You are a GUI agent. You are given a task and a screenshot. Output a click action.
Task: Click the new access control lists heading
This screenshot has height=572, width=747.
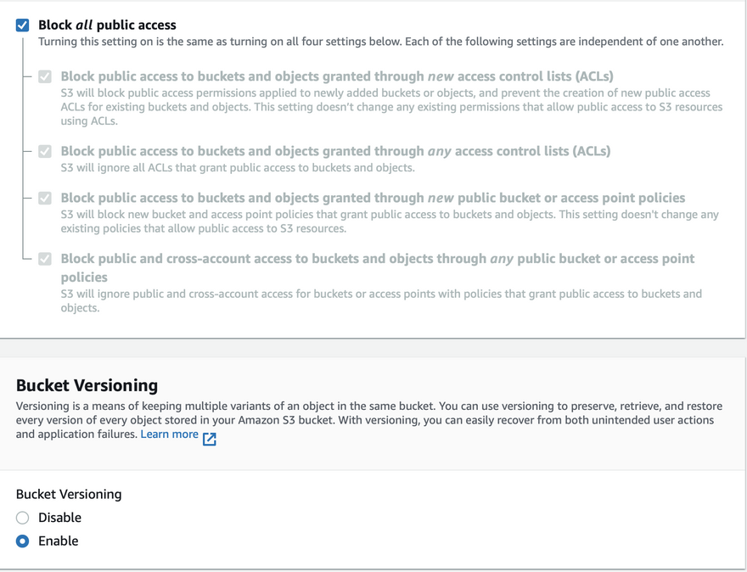(x=337, y=76)
